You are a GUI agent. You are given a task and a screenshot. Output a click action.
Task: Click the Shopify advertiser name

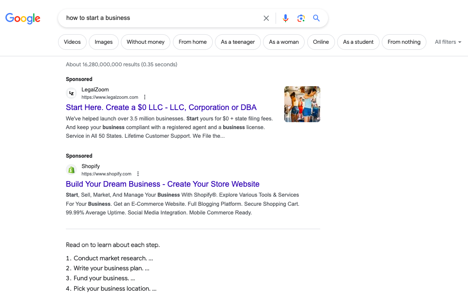[91, 166]
